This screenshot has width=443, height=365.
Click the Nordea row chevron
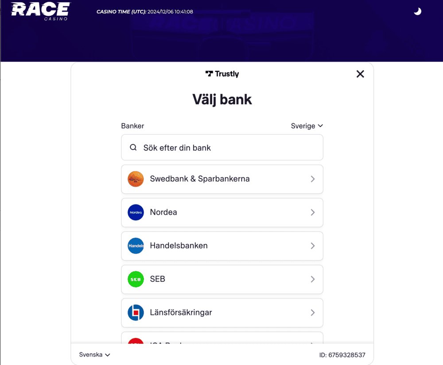(312, 212)
